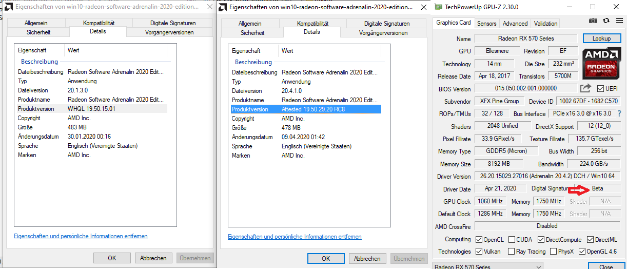The width and height of the screenshot is (627, 269).
Task: Click OK in the left properties window
Action: (112, 258)
